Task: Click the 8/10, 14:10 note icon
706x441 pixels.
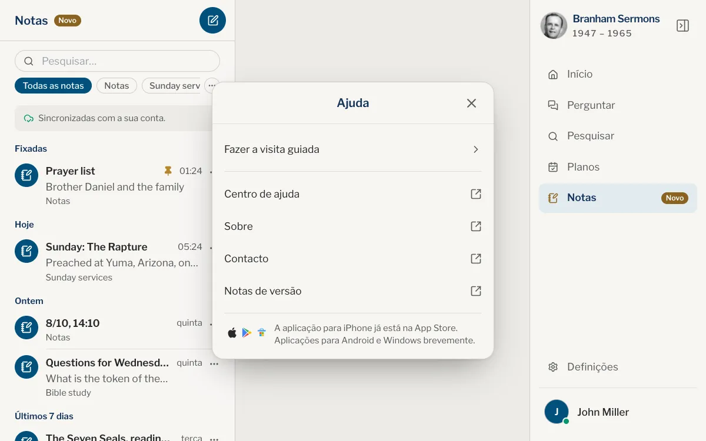Action: tap(26, 328)
